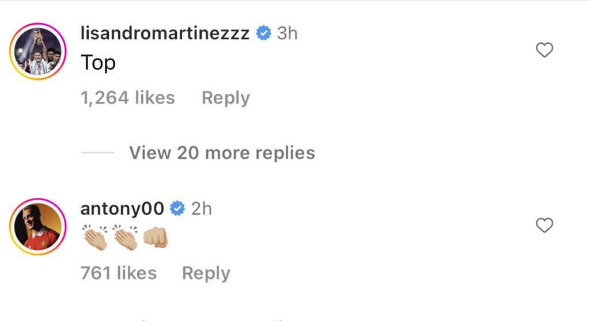View the 761 likes list
This screenshot has width=590, height=321.
pyautogui.click(x=119, y=273)
